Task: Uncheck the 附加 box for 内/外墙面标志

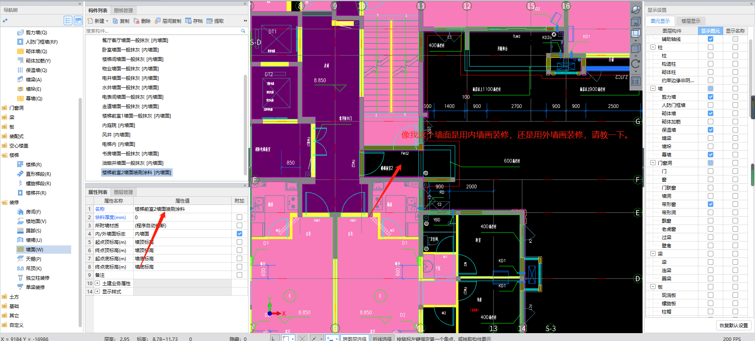Action: (x=239, y=234)
